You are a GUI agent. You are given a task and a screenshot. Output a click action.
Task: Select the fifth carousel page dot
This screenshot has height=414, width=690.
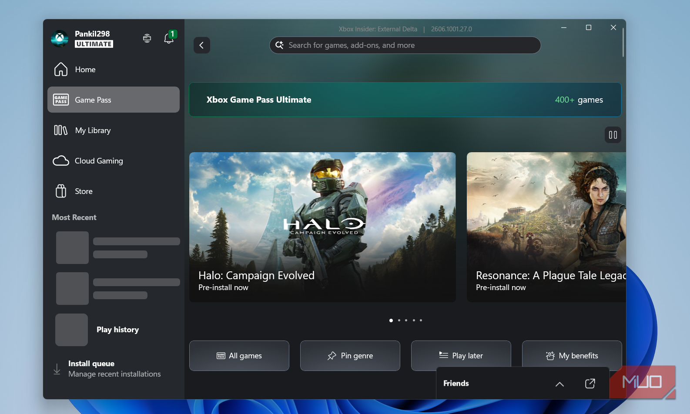click(421, 321)
